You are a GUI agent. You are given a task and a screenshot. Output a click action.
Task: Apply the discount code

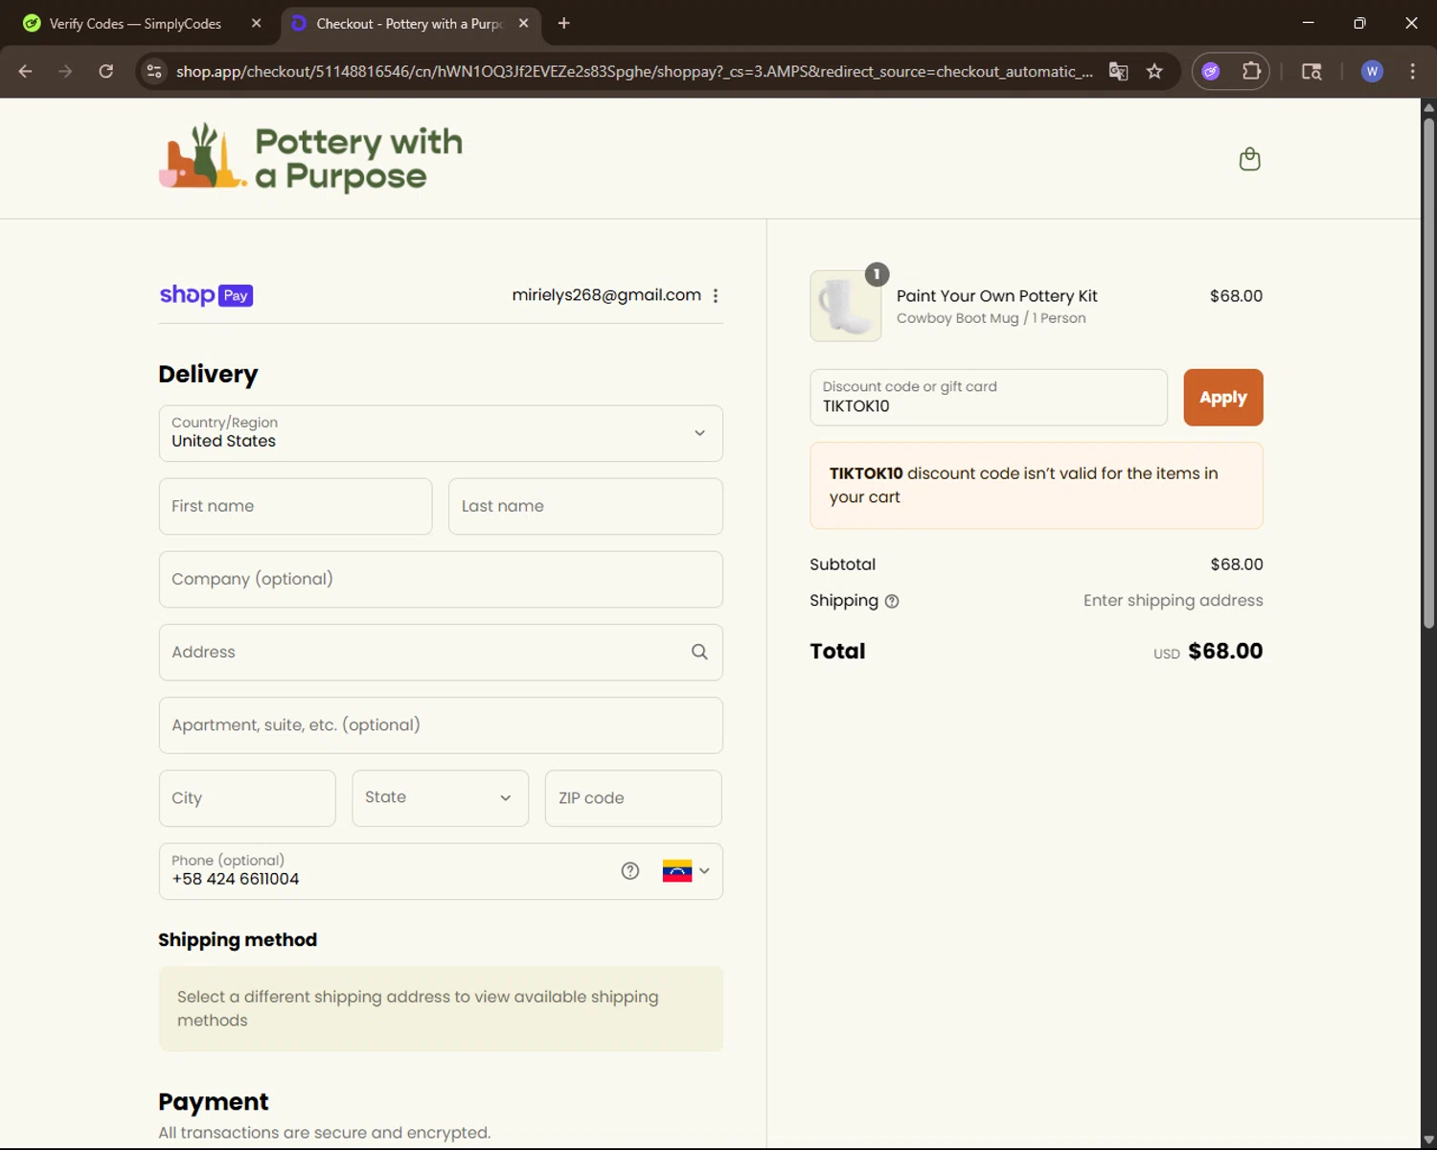click(1223, 398)
